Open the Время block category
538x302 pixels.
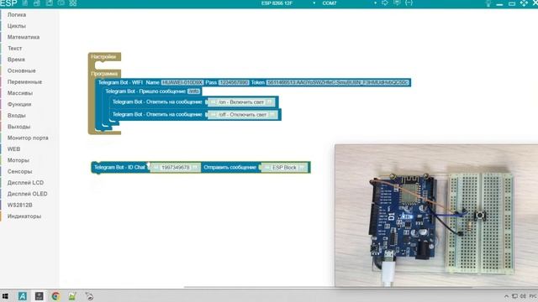pos(16,60)
